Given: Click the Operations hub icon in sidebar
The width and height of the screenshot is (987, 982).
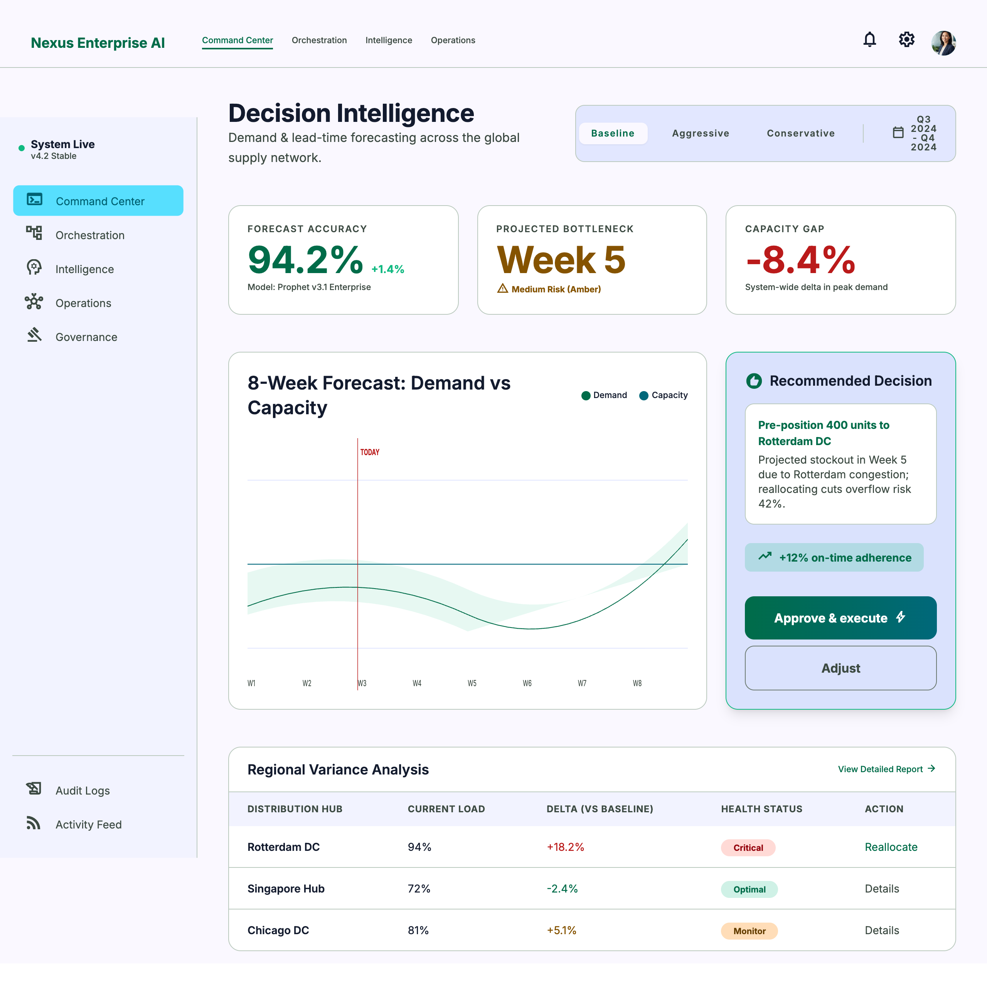Looking at the screenshot, I should [x=34, y=301].
